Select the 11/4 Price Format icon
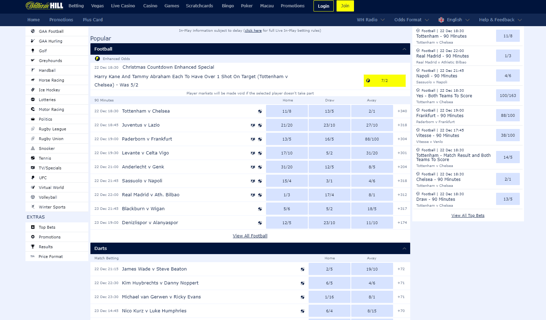Image resolution: width=546 pixels, height=320 pixels. [32, 256]
